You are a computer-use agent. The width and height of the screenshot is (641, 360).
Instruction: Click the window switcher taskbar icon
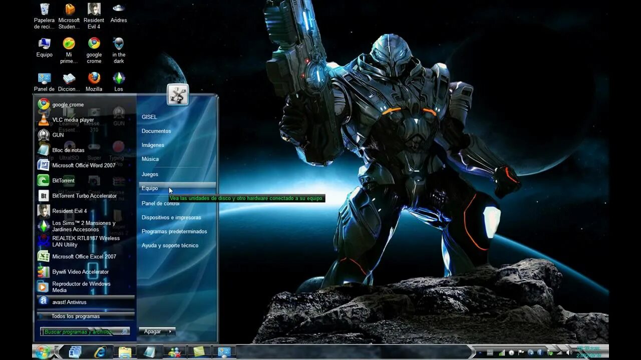75,352
